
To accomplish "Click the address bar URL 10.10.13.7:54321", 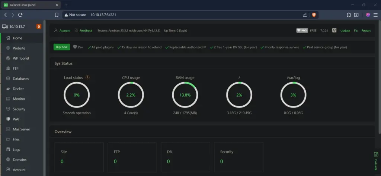I will click(x=103, y=15).
